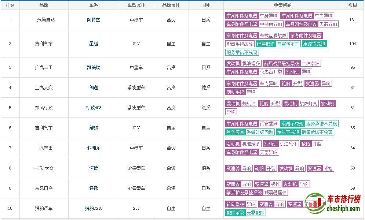365x220 pixels.
Task: Open the 猎豹CS10 car series link
Action: click(x=94, y=208)
